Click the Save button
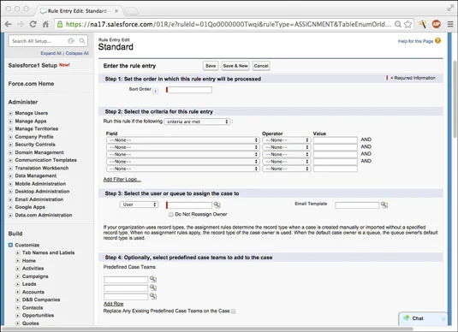This screenshot has width=458, height=332. [x=211, y=66]
